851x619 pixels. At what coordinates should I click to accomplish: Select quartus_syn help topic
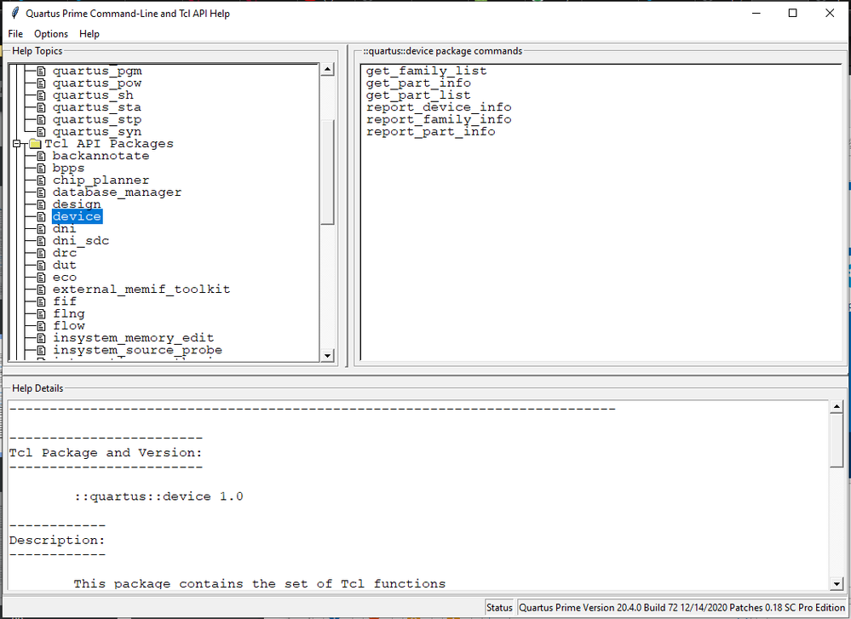[x=97, y=132]
